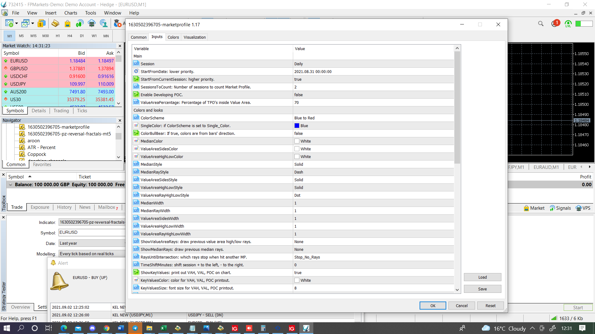595x334 pixels.
Task: Click the Load button for inputs
Action: [x=483, y=277]
